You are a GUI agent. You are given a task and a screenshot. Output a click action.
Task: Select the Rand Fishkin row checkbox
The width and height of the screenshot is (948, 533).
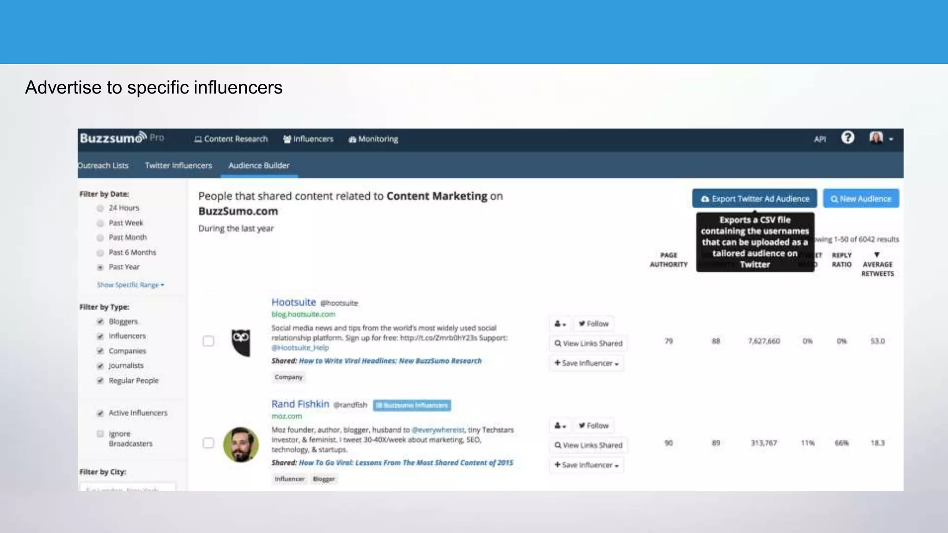[208, 443]
